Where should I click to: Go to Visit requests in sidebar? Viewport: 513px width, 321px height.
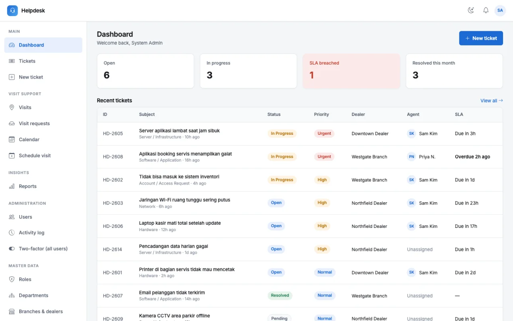pyautogui.click(x=43, y=124)
